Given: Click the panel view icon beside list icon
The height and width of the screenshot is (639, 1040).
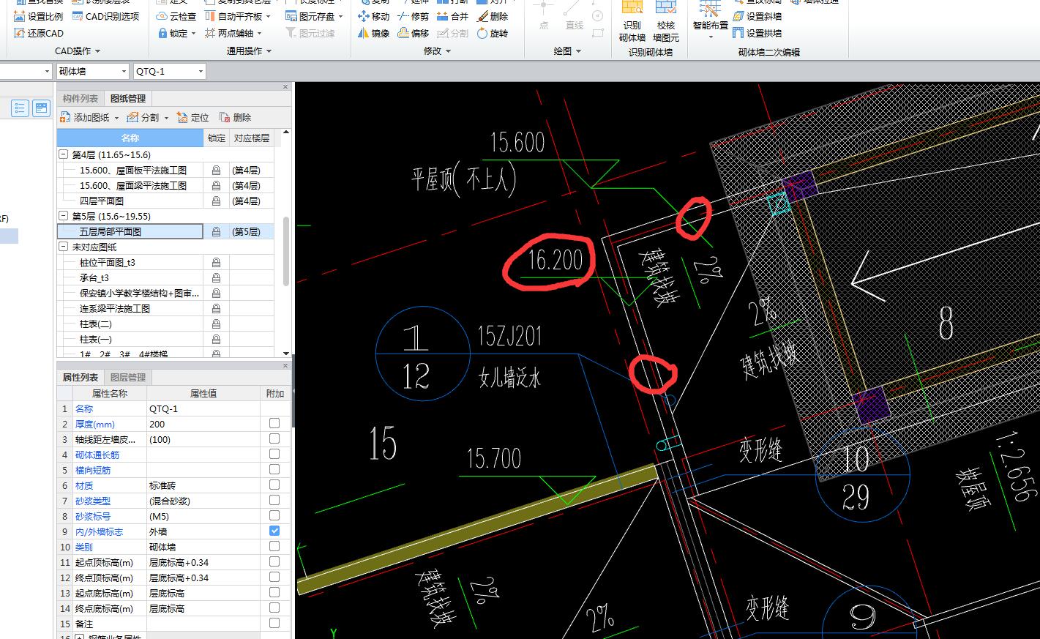Looking at the screenshot, I should (42, 108).
